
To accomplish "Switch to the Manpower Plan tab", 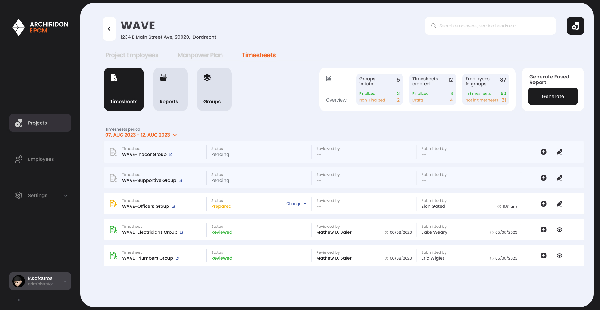I will [x=200, y=55].
